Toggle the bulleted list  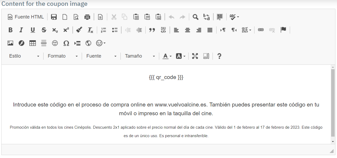coord(115,30)
